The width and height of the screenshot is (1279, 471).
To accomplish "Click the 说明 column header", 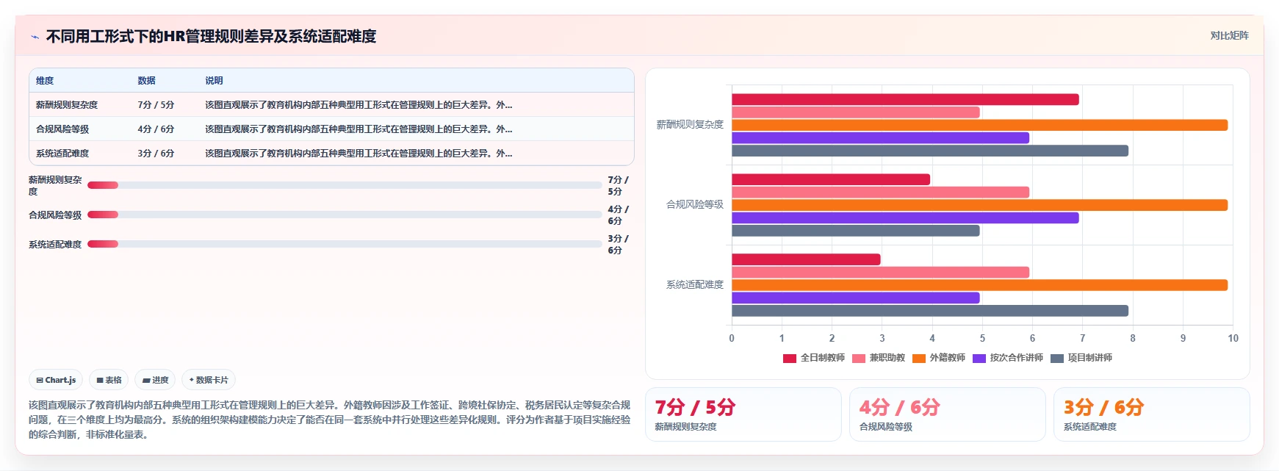I will click(214, 81).
